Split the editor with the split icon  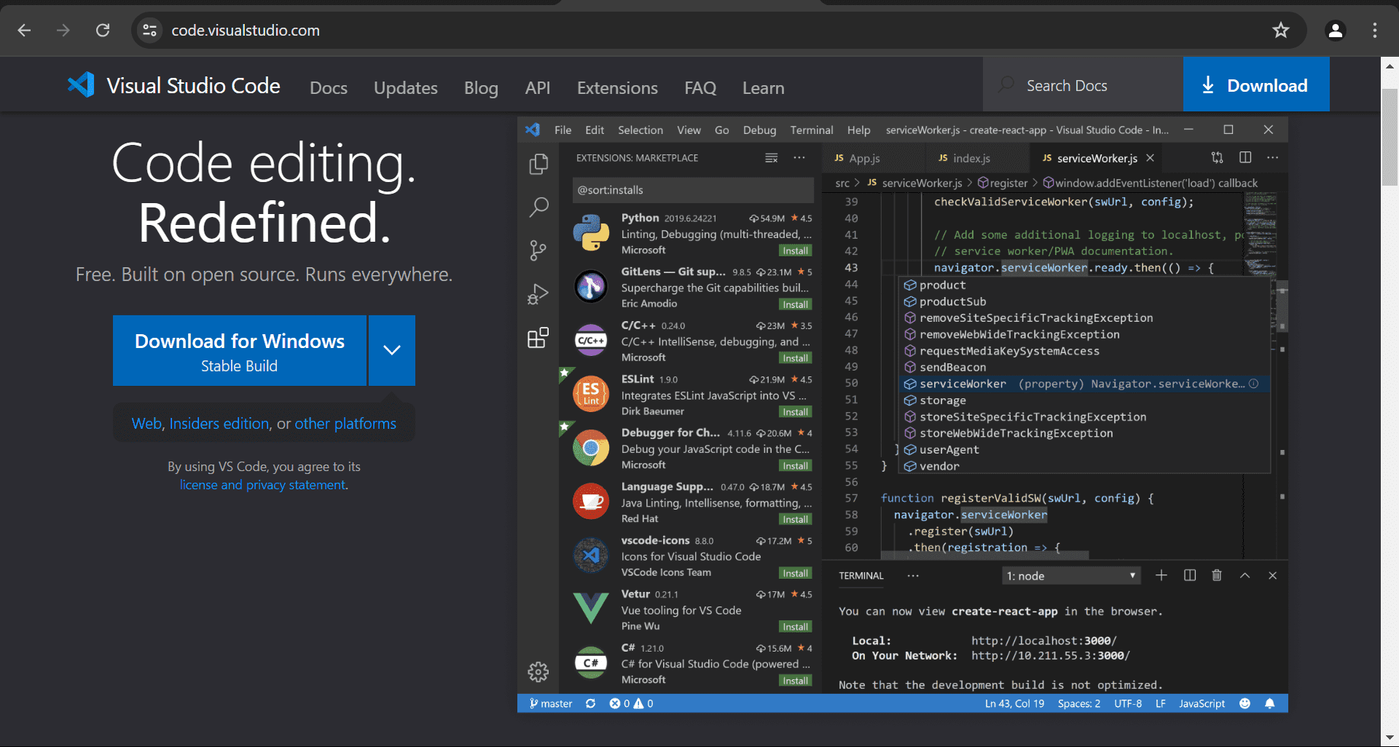(x=1245, y=157)
